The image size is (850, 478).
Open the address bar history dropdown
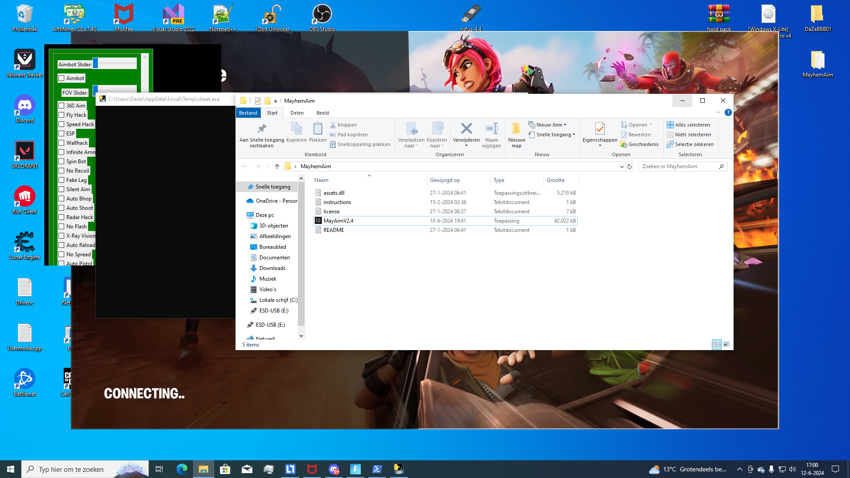pos(622,166)
